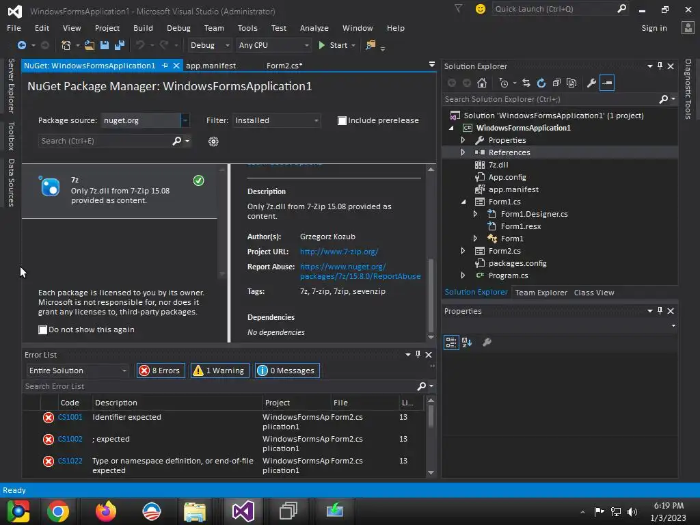Click the Categorized view icon in Properties

point(451,342)
